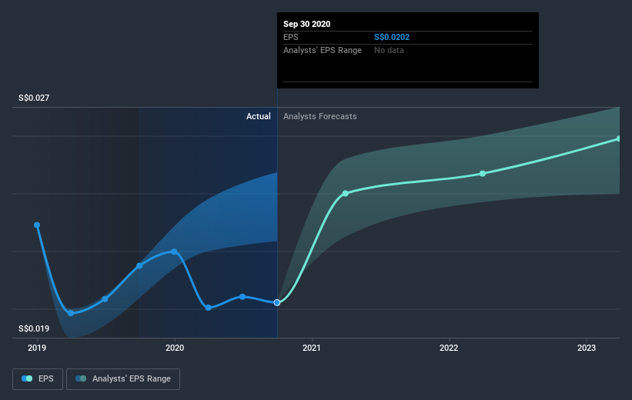The width and height of the screenshot is (632, 400).
Task: Select the Sep 30 2020 highlighted data point
Action: pyautogui.click(x=277, y=302)
